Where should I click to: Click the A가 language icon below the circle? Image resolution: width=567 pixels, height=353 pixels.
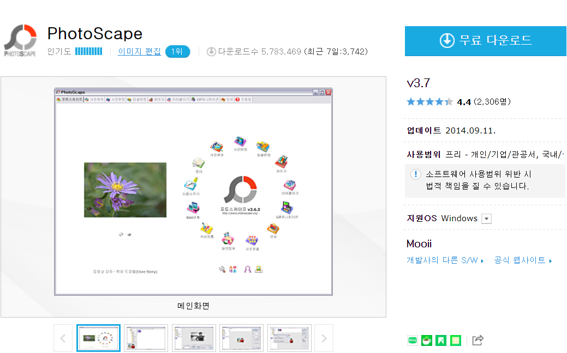[x=233, y=269]
